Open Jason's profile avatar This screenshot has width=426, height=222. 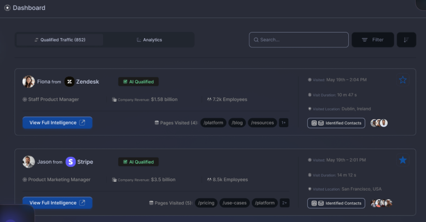tap(29, 162)
